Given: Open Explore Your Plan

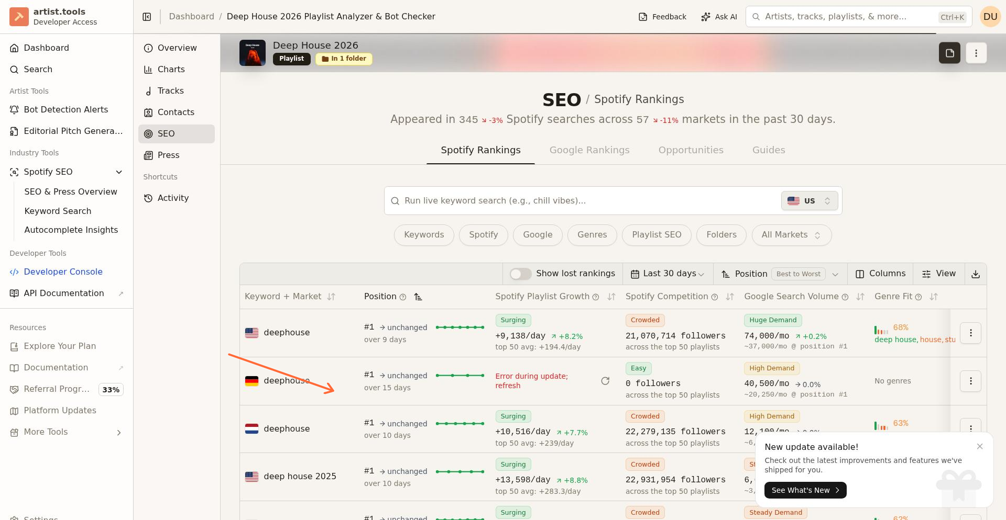Looking at the screenshot, I should click(67, 346).
